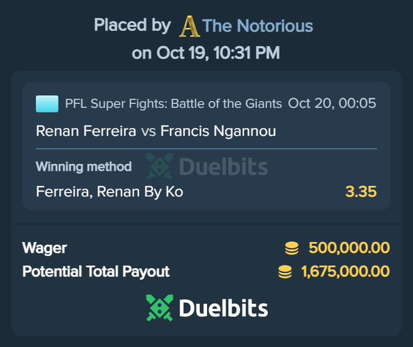The width and height of the screenshot is (413, 347).
Task: Click the Wager label
Action: pyautogui.click(x=44, y=248)
